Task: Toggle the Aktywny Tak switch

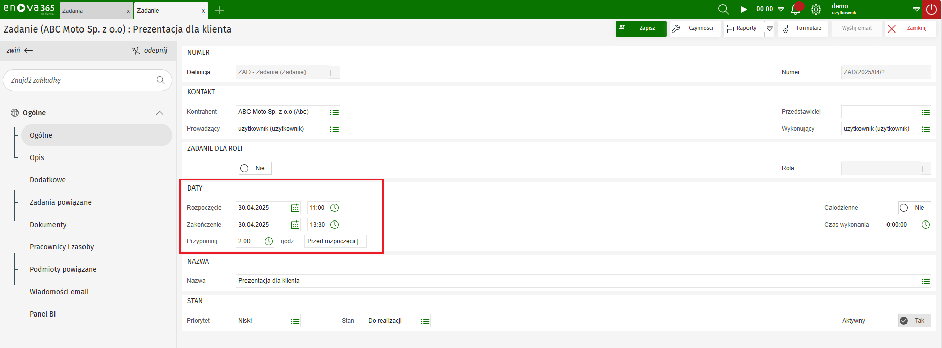Action: coord(904,321)
